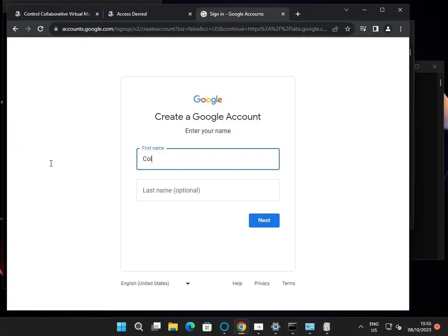Maximize the Chrome window
This screenshot has width=448, height=336.
coord(382,10)
